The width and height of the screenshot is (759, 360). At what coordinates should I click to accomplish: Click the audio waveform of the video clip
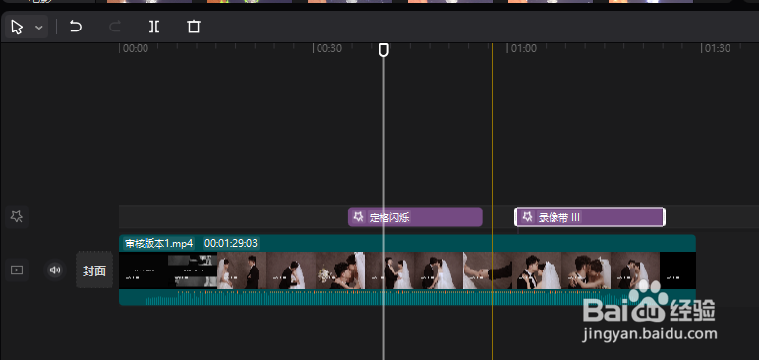[407, 297]
